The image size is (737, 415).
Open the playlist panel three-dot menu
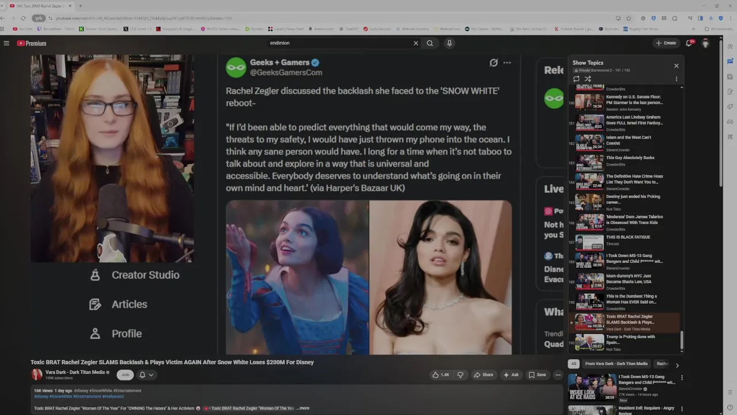click(x=677, y=79)
